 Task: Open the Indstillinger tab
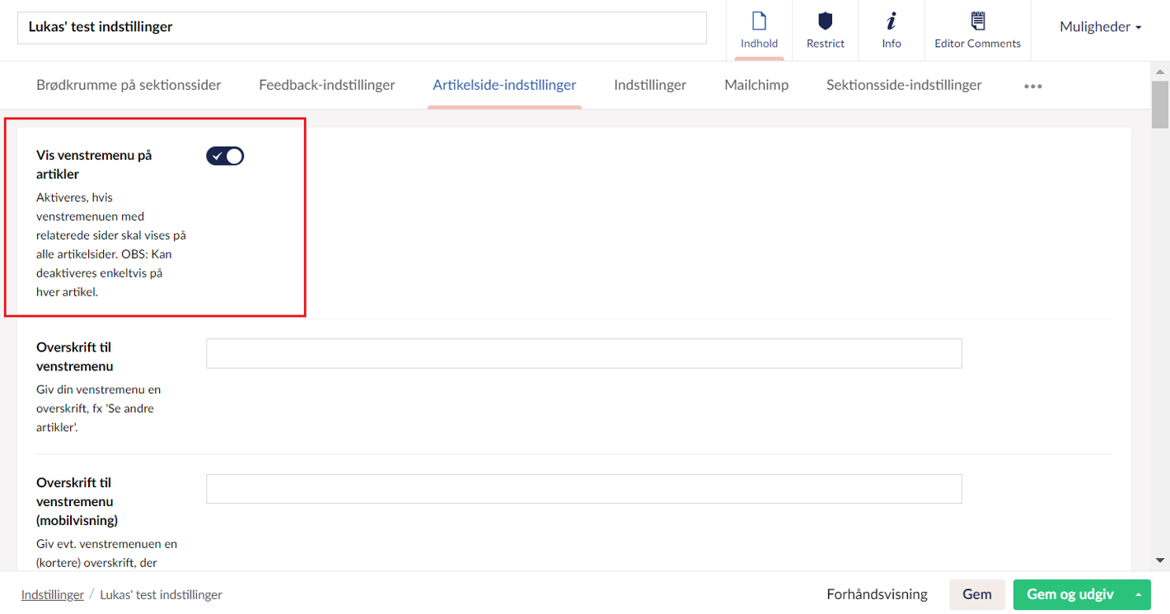tap(650, 85)
